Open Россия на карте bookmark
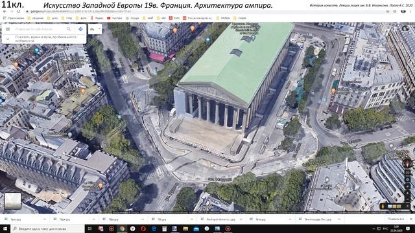The height and width of the screenshot is (233, 415). pyautogui.click(x=197, y=18)
